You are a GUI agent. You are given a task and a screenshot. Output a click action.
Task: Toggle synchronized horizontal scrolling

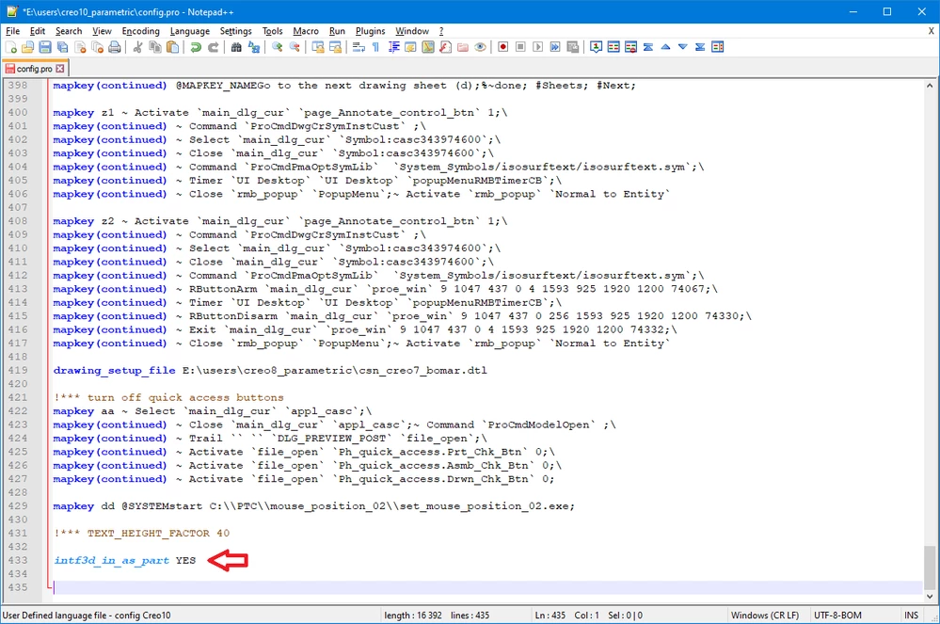pyautogui.click(x=335, y=47)
